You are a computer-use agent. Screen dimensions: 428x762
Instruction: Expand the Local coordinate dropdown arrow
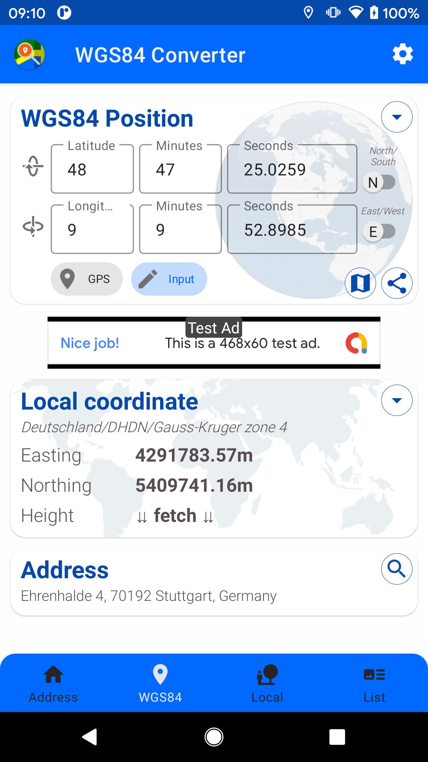click(x=397, y=400)
